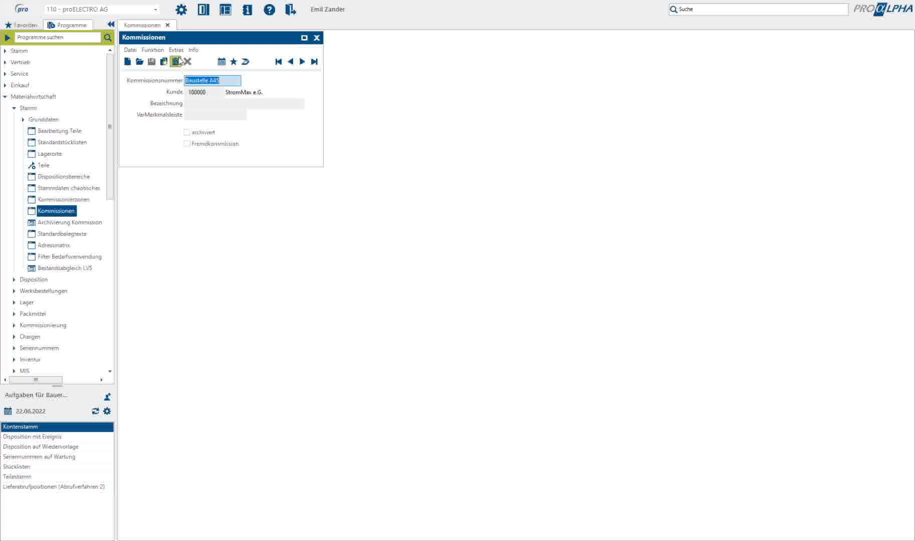Screen dimensions: 915x541
Task: Toggle the archiviert checkbox
Action: click(x=187, y=132)
